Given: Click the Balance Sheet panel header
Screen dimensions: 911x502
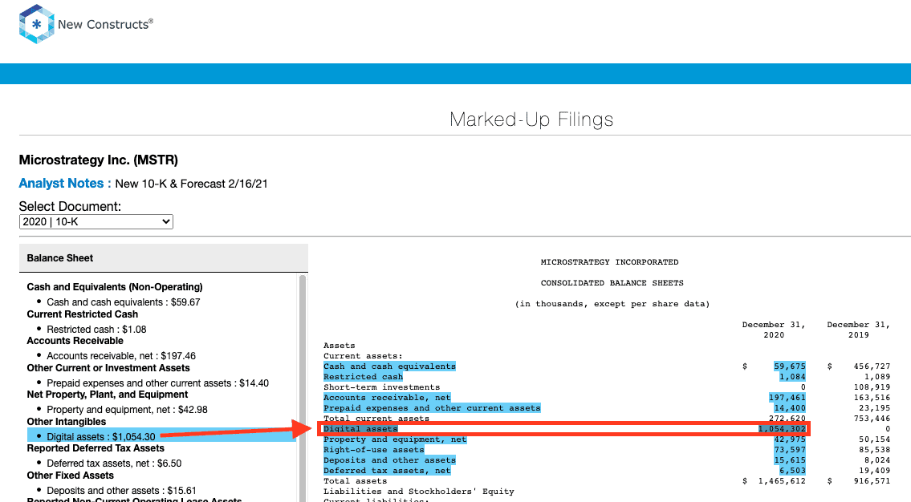Looking at the screenshot, I should coord(163,257).
